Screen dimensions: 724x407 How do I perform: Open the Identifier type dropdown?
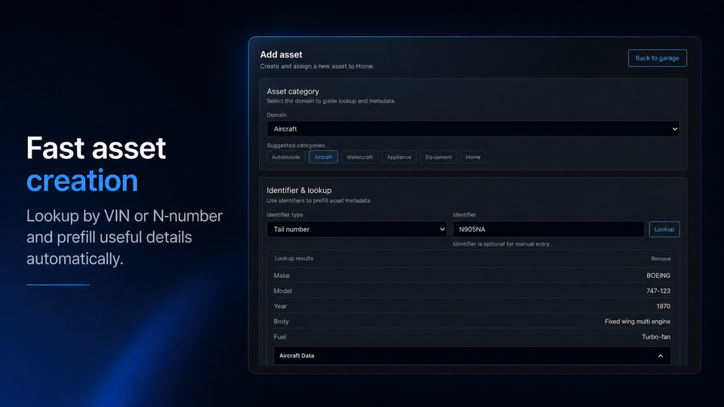(x=357, y=229)
